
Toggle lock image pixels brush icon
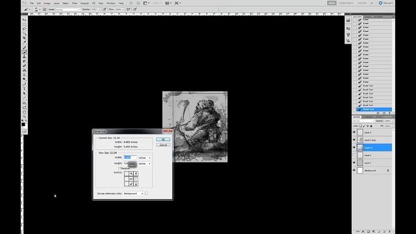point(364,126)
